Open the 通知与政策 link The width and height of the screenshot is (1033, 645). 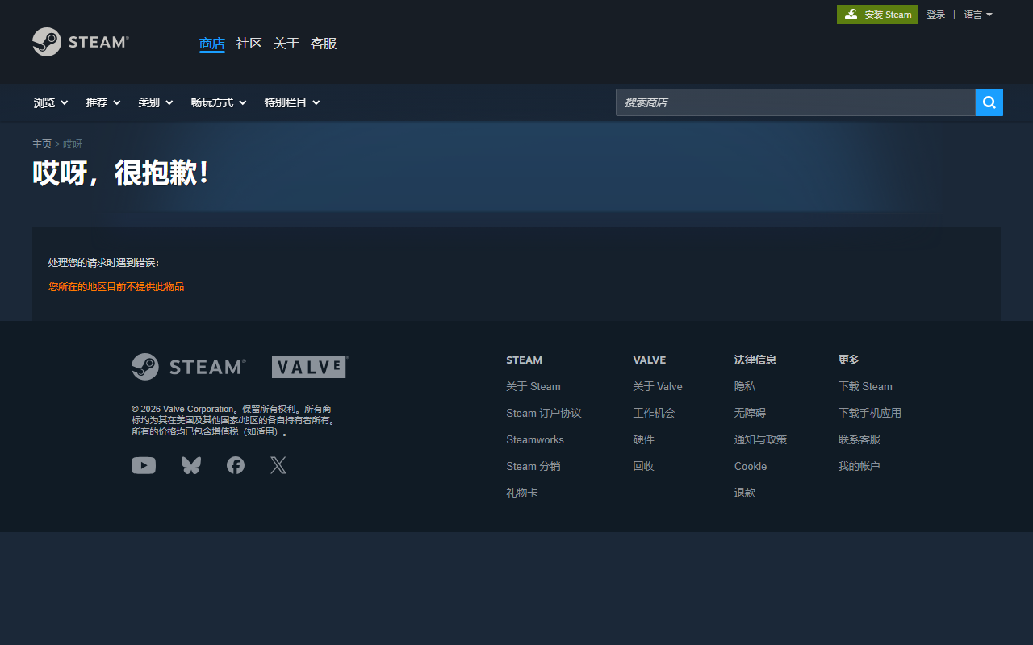click(x=761, y=440)
